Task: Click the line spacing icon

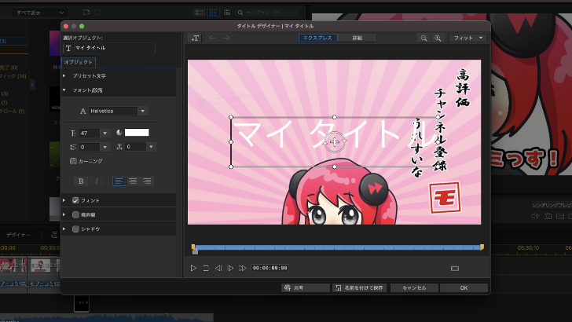Action: click(73, 147)
